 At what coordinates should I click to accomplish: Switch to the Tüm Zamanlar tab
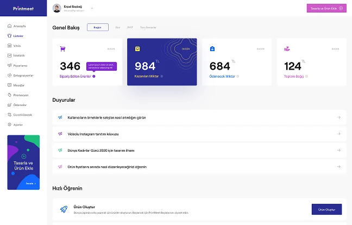point(148,27)
